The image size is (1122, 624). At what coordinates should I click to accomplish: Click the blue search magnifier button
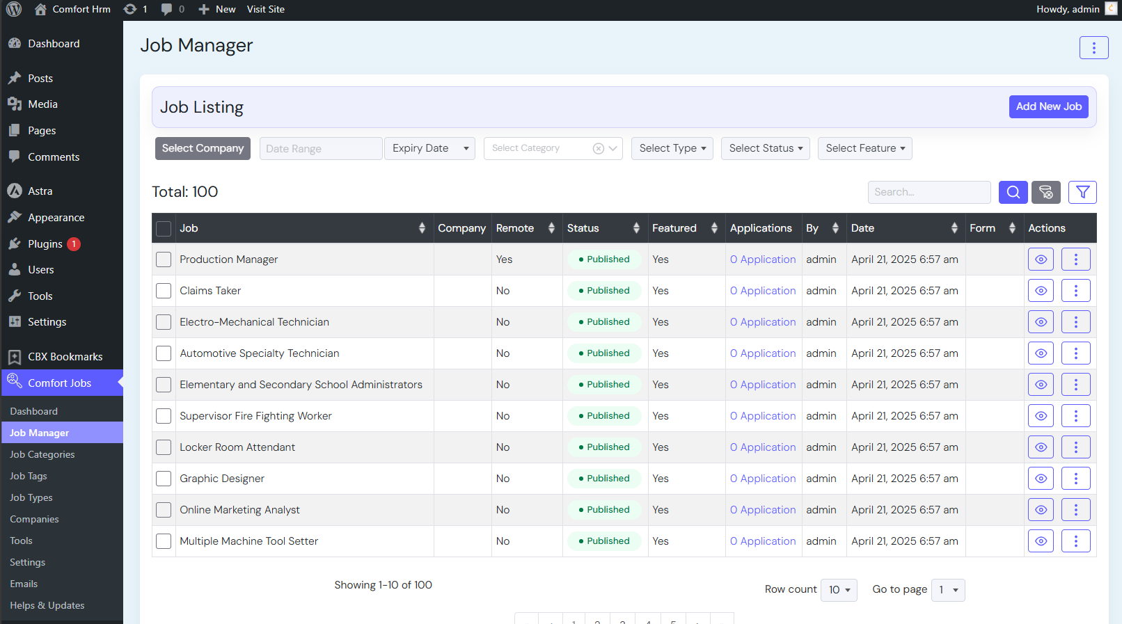click(1013, 192)
